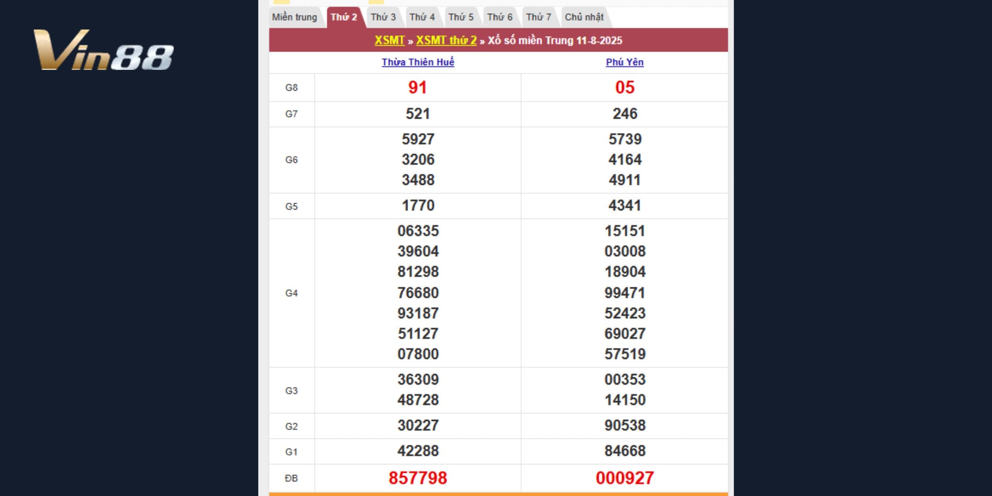The width and height of the screenshot is (992, 496).
Task: Click the G6 number 3206
Action: (x=418, y=160)
